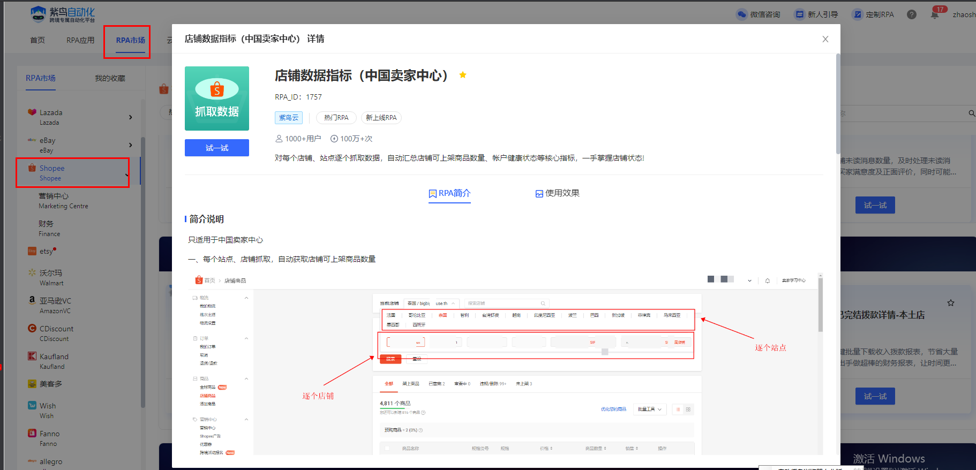Click 试一试 on the 拨款详情 card behind dialog
976x470 pixels.
tap(875, 396)
